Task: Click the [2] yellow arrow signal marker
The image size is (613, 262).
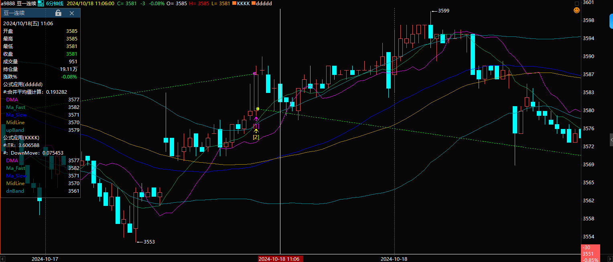Action: click(x=256, y=134)
